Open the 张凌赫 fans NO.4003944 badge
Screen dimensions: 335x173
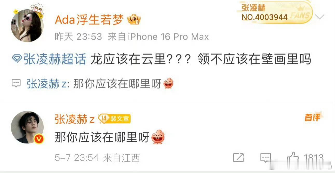274,12
